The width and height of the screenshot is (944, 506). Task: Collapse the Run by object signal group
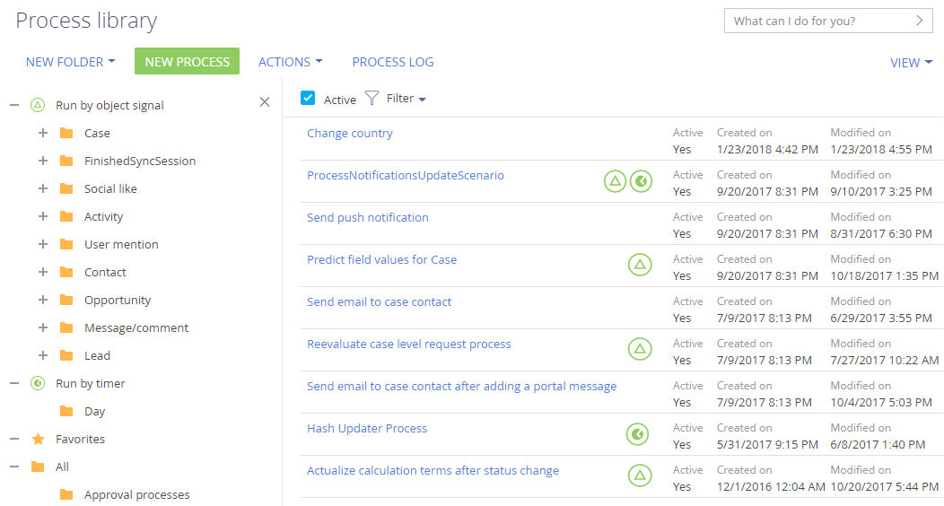[x=14, y=105]
